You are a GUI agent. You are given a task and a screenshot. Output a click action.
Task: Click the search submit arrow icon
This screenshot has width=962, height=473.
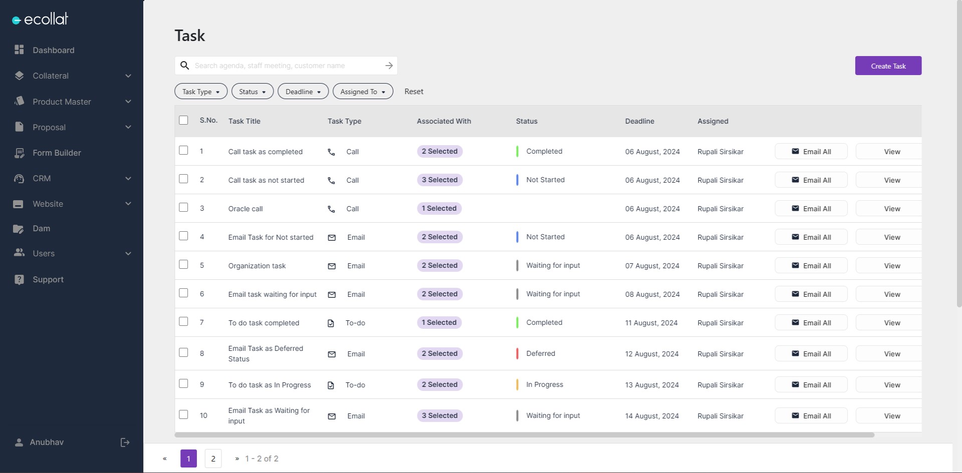[x=389, y=66]
